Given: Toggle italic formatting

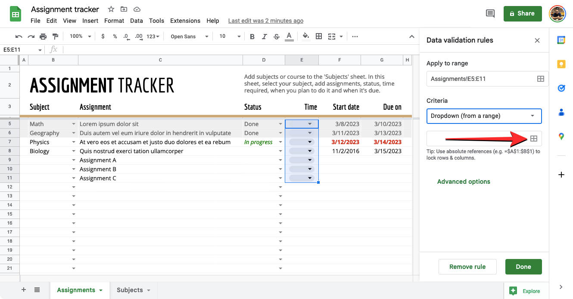Looking at the screenshot, I should [264, 37].
